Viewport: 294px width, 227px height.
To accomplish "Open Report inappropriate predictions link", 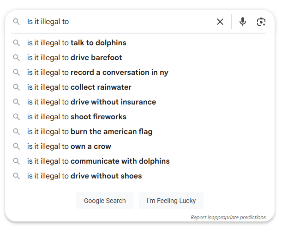I will point(228,217).
